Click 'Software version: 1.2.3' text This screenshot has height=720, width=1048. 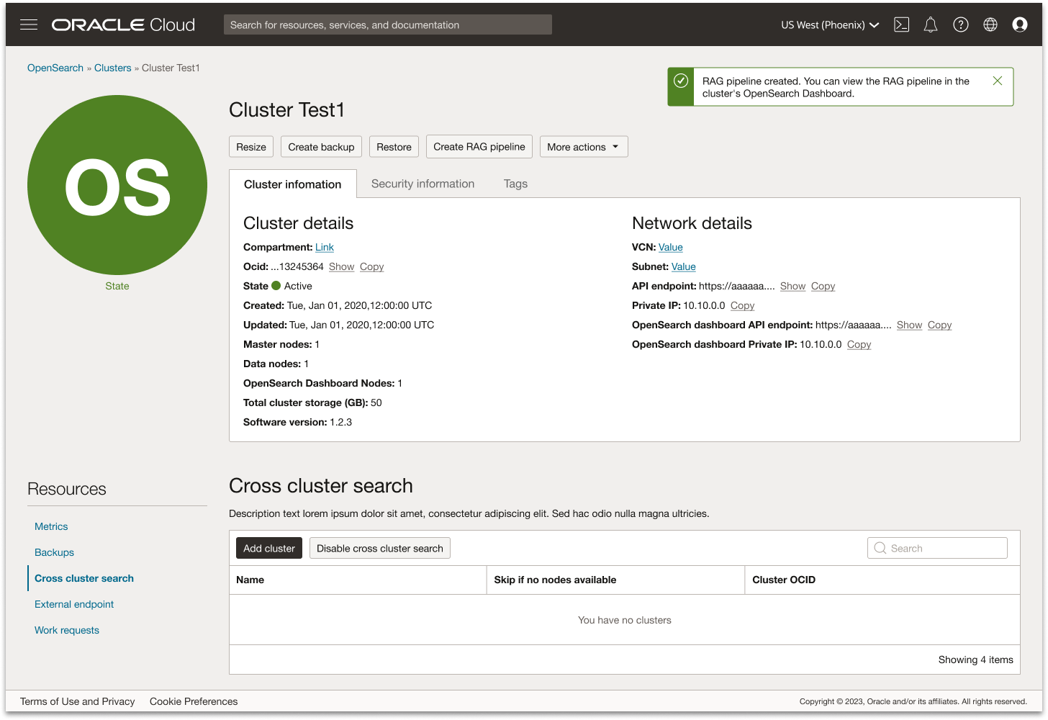tap(297, 422)
